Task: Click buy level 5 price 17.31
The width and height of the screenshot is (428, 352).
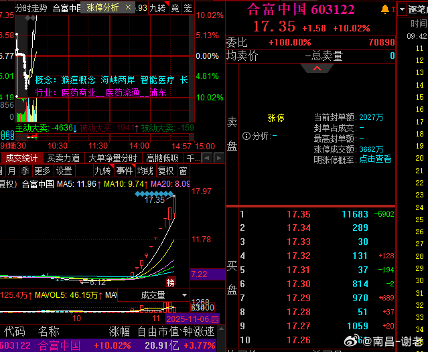Action: point(299,270)
